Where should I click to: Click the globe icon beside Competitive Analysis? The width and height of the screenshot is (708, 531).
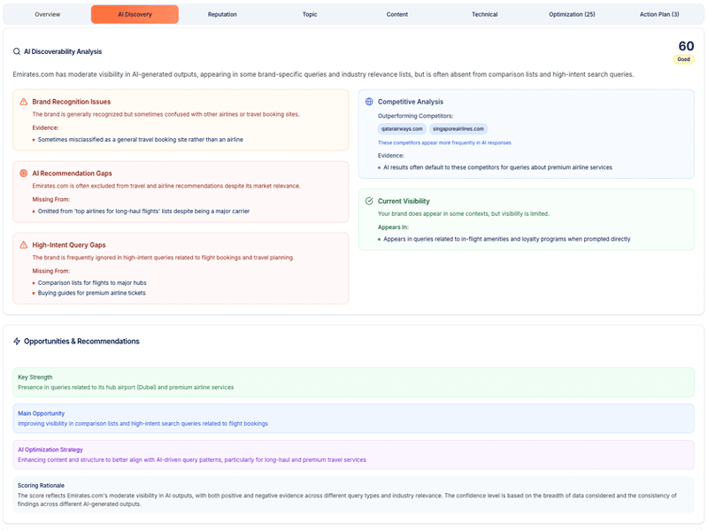click(370, 102)
